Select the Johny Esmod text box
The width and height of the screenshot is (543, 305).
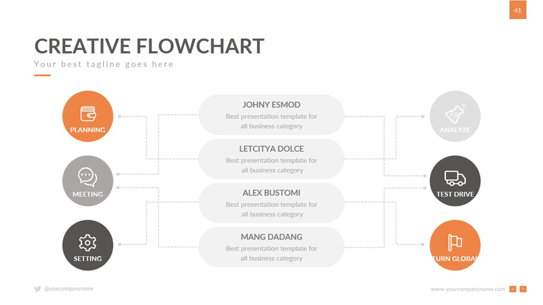[271, 115]
